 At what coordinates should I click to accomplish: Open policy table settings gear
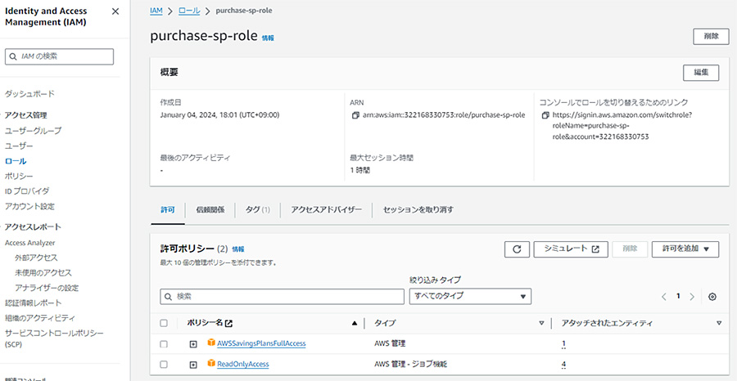[x=712, y=297]
